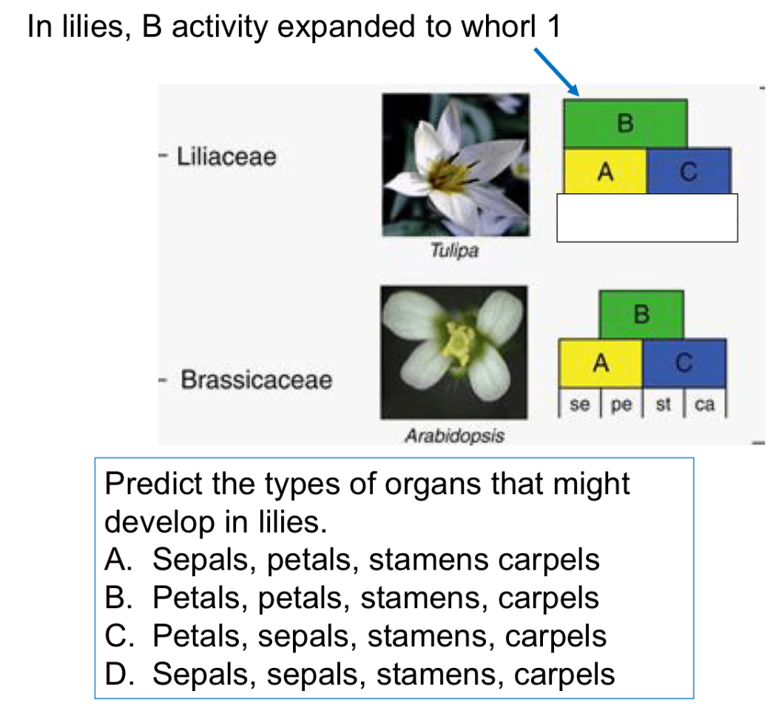This screenshot has height=708, width=773.
Task: Choose answer A: Sepals, petals, stamens carpels
Action: tap(352, 560)
